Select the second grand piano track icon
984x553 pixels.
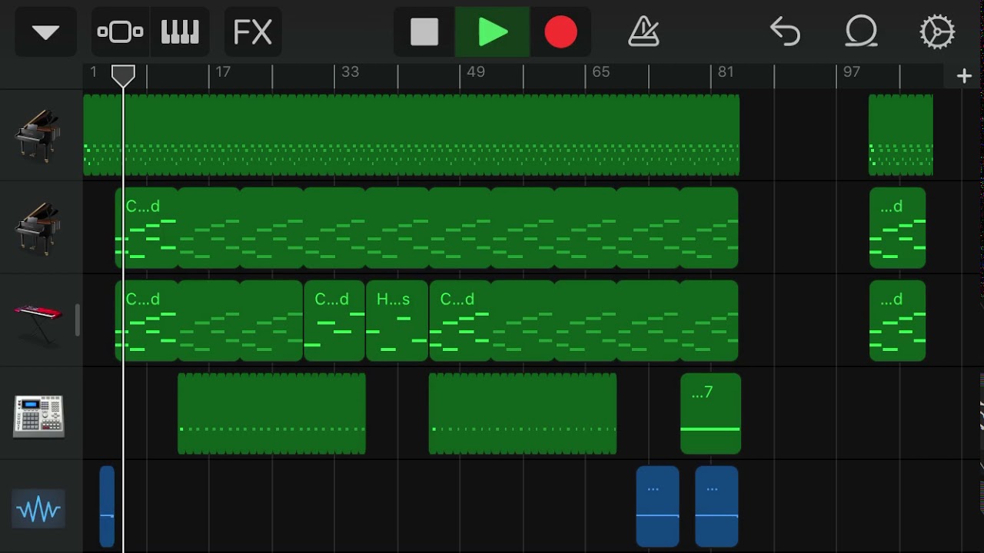coord(38,228)
